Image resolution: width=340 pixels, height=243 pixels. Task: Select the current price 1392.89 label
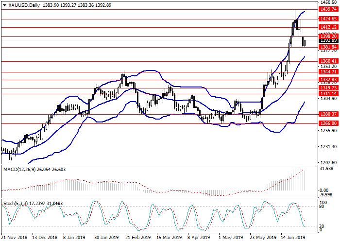[x=328, y=40]
